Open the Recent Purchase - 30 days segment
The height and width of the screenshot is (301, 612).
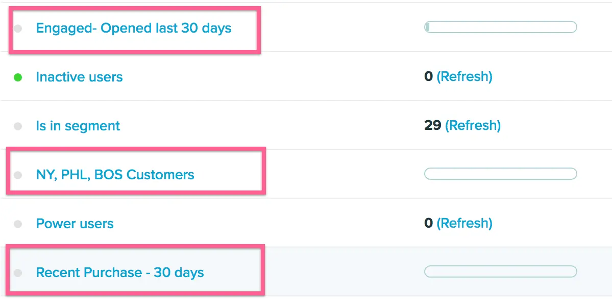(x=119, y=272)
